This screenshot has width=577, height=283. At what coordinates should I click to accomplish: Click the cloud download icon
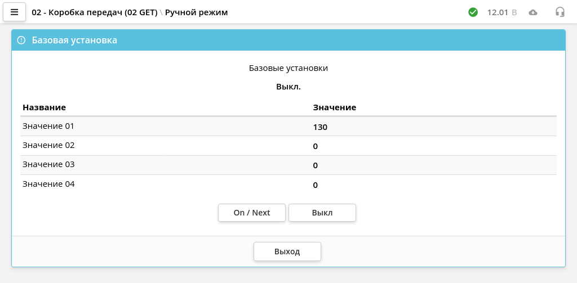point(532,12)
